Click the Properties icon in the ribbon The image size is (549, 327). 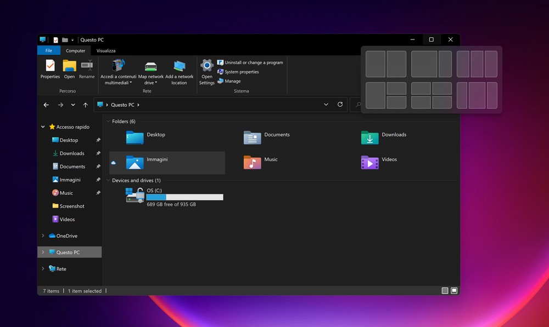click(50, 66)
